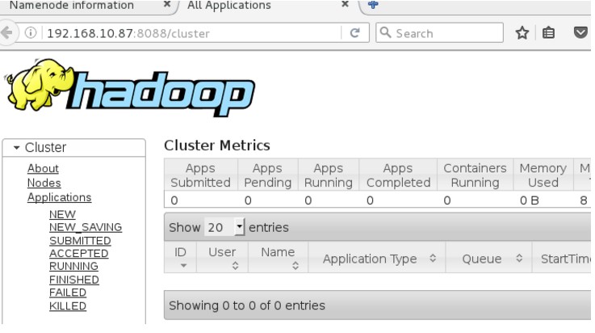Focus the URL address bar

[193, 33]
